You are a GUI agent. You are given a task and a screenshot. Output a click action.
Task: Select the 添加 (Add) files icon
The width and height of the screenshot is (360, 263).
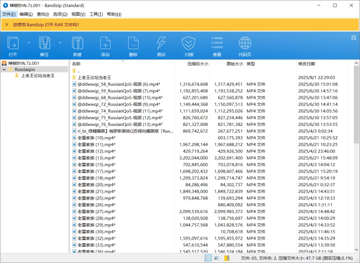[x=105, y=46]
